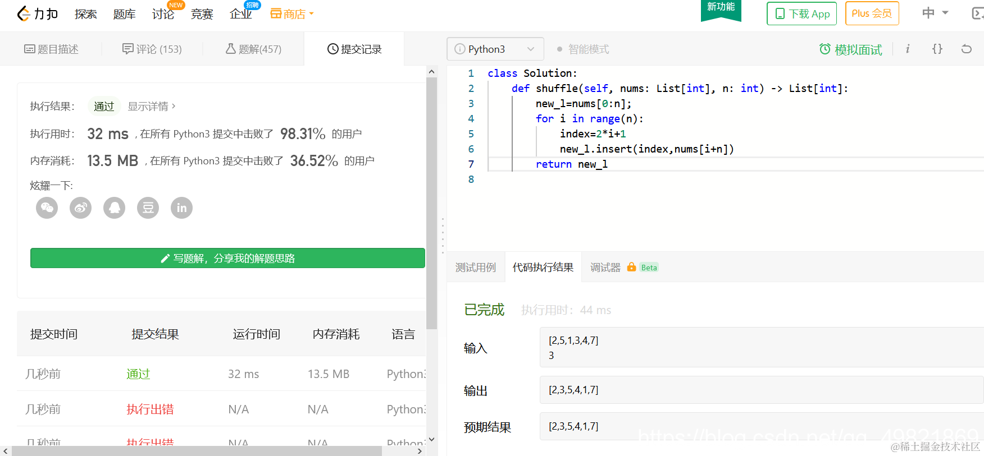Click the 提交时间 column header
Viewport: 984px width, 456px height.
(x=54, y=334)
